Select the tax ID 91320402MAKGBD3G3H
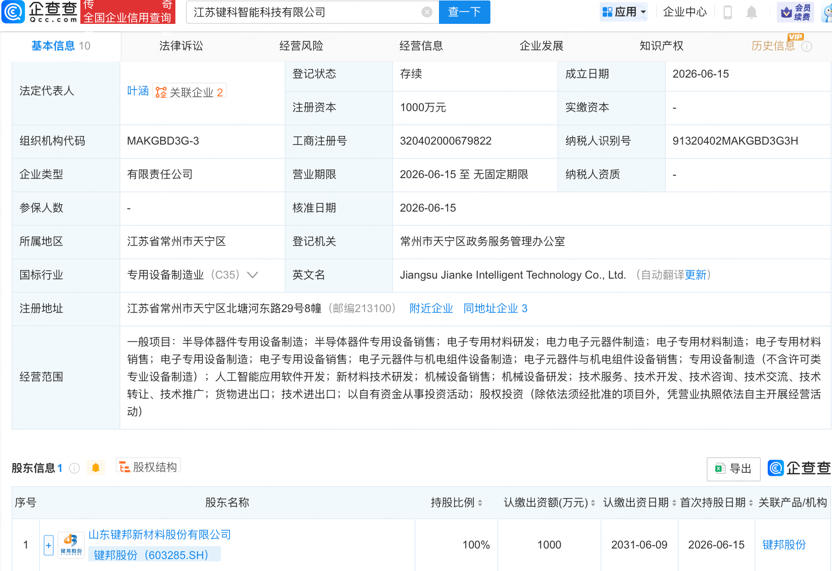The height and width of the screenshot is (571, 832). tap(735, 141)
